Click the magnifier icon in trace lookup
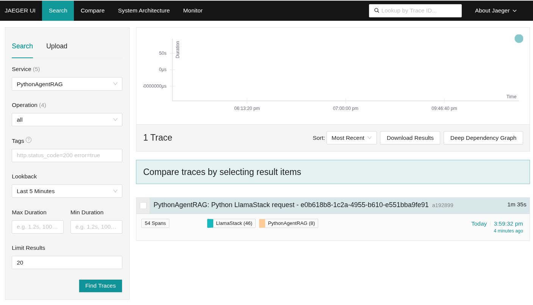This screenshot has width=533, height=305. pyautogui.click(x=377, y=11)
